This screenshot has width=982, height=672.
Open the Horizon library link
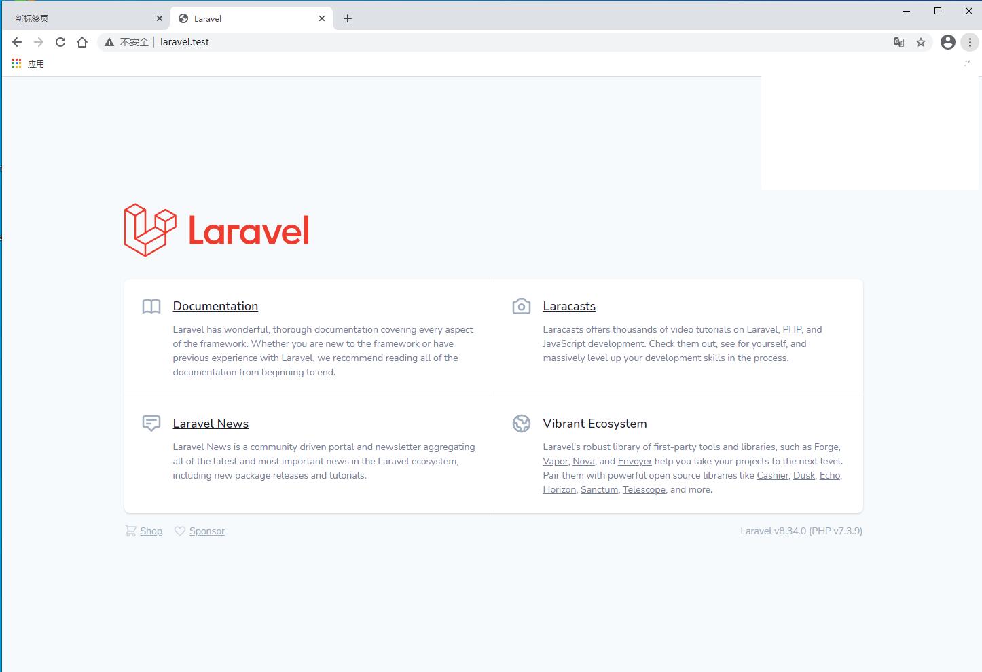(x=560, y=489)
